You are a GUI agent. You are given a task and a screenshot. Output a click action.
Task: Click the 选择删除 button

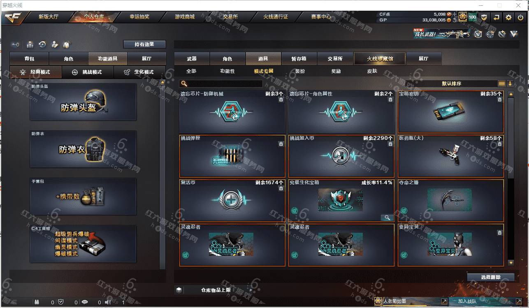[491, 277]
